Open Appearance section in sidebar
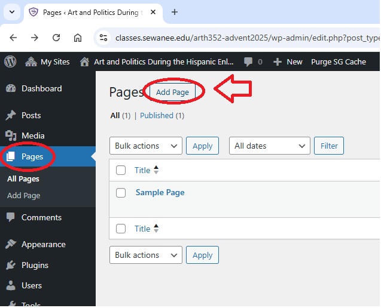381x308 pixels. click(43, 244)
